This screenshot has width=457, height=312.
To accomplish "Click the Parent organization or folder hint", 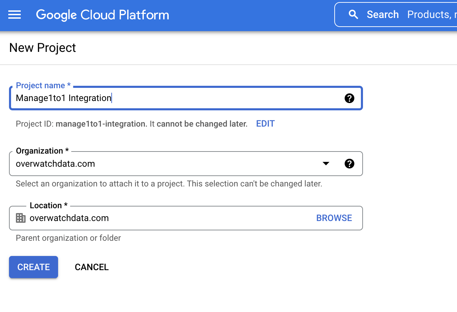I will pos(68,238).
